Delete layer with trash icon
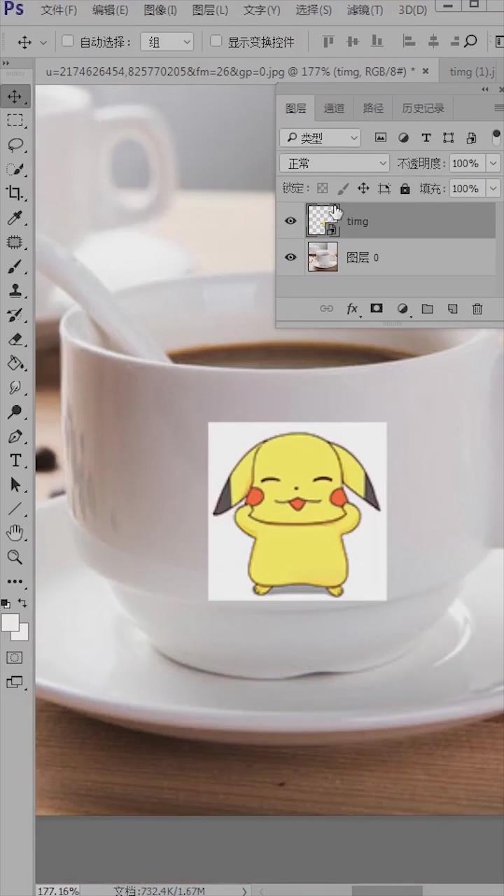Image resolution: width=504 pixels, height=896 pixels. [x=477, y=309]
